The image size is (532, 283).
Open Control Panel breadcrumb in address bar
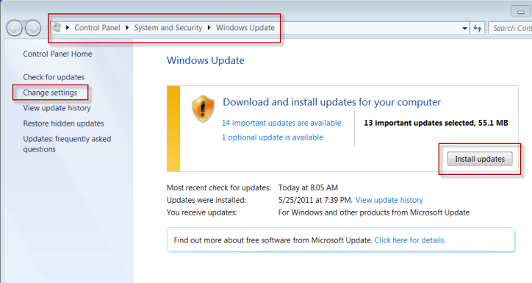[97, 28]
